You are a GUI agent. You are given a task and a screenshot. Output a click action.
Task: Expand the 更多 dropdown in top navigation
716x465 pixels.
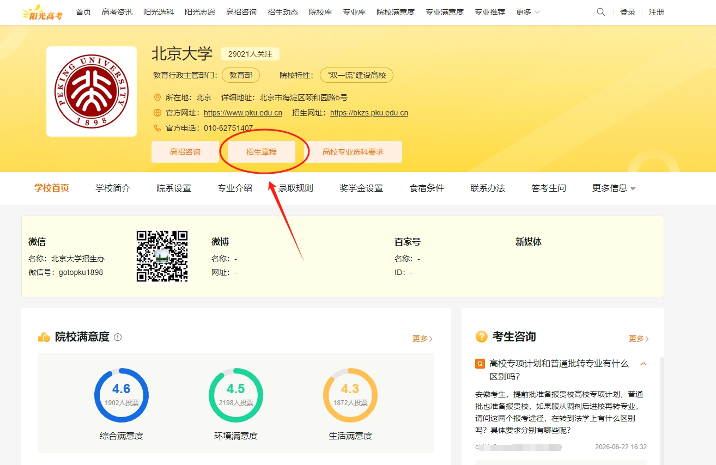pos(528,12)
